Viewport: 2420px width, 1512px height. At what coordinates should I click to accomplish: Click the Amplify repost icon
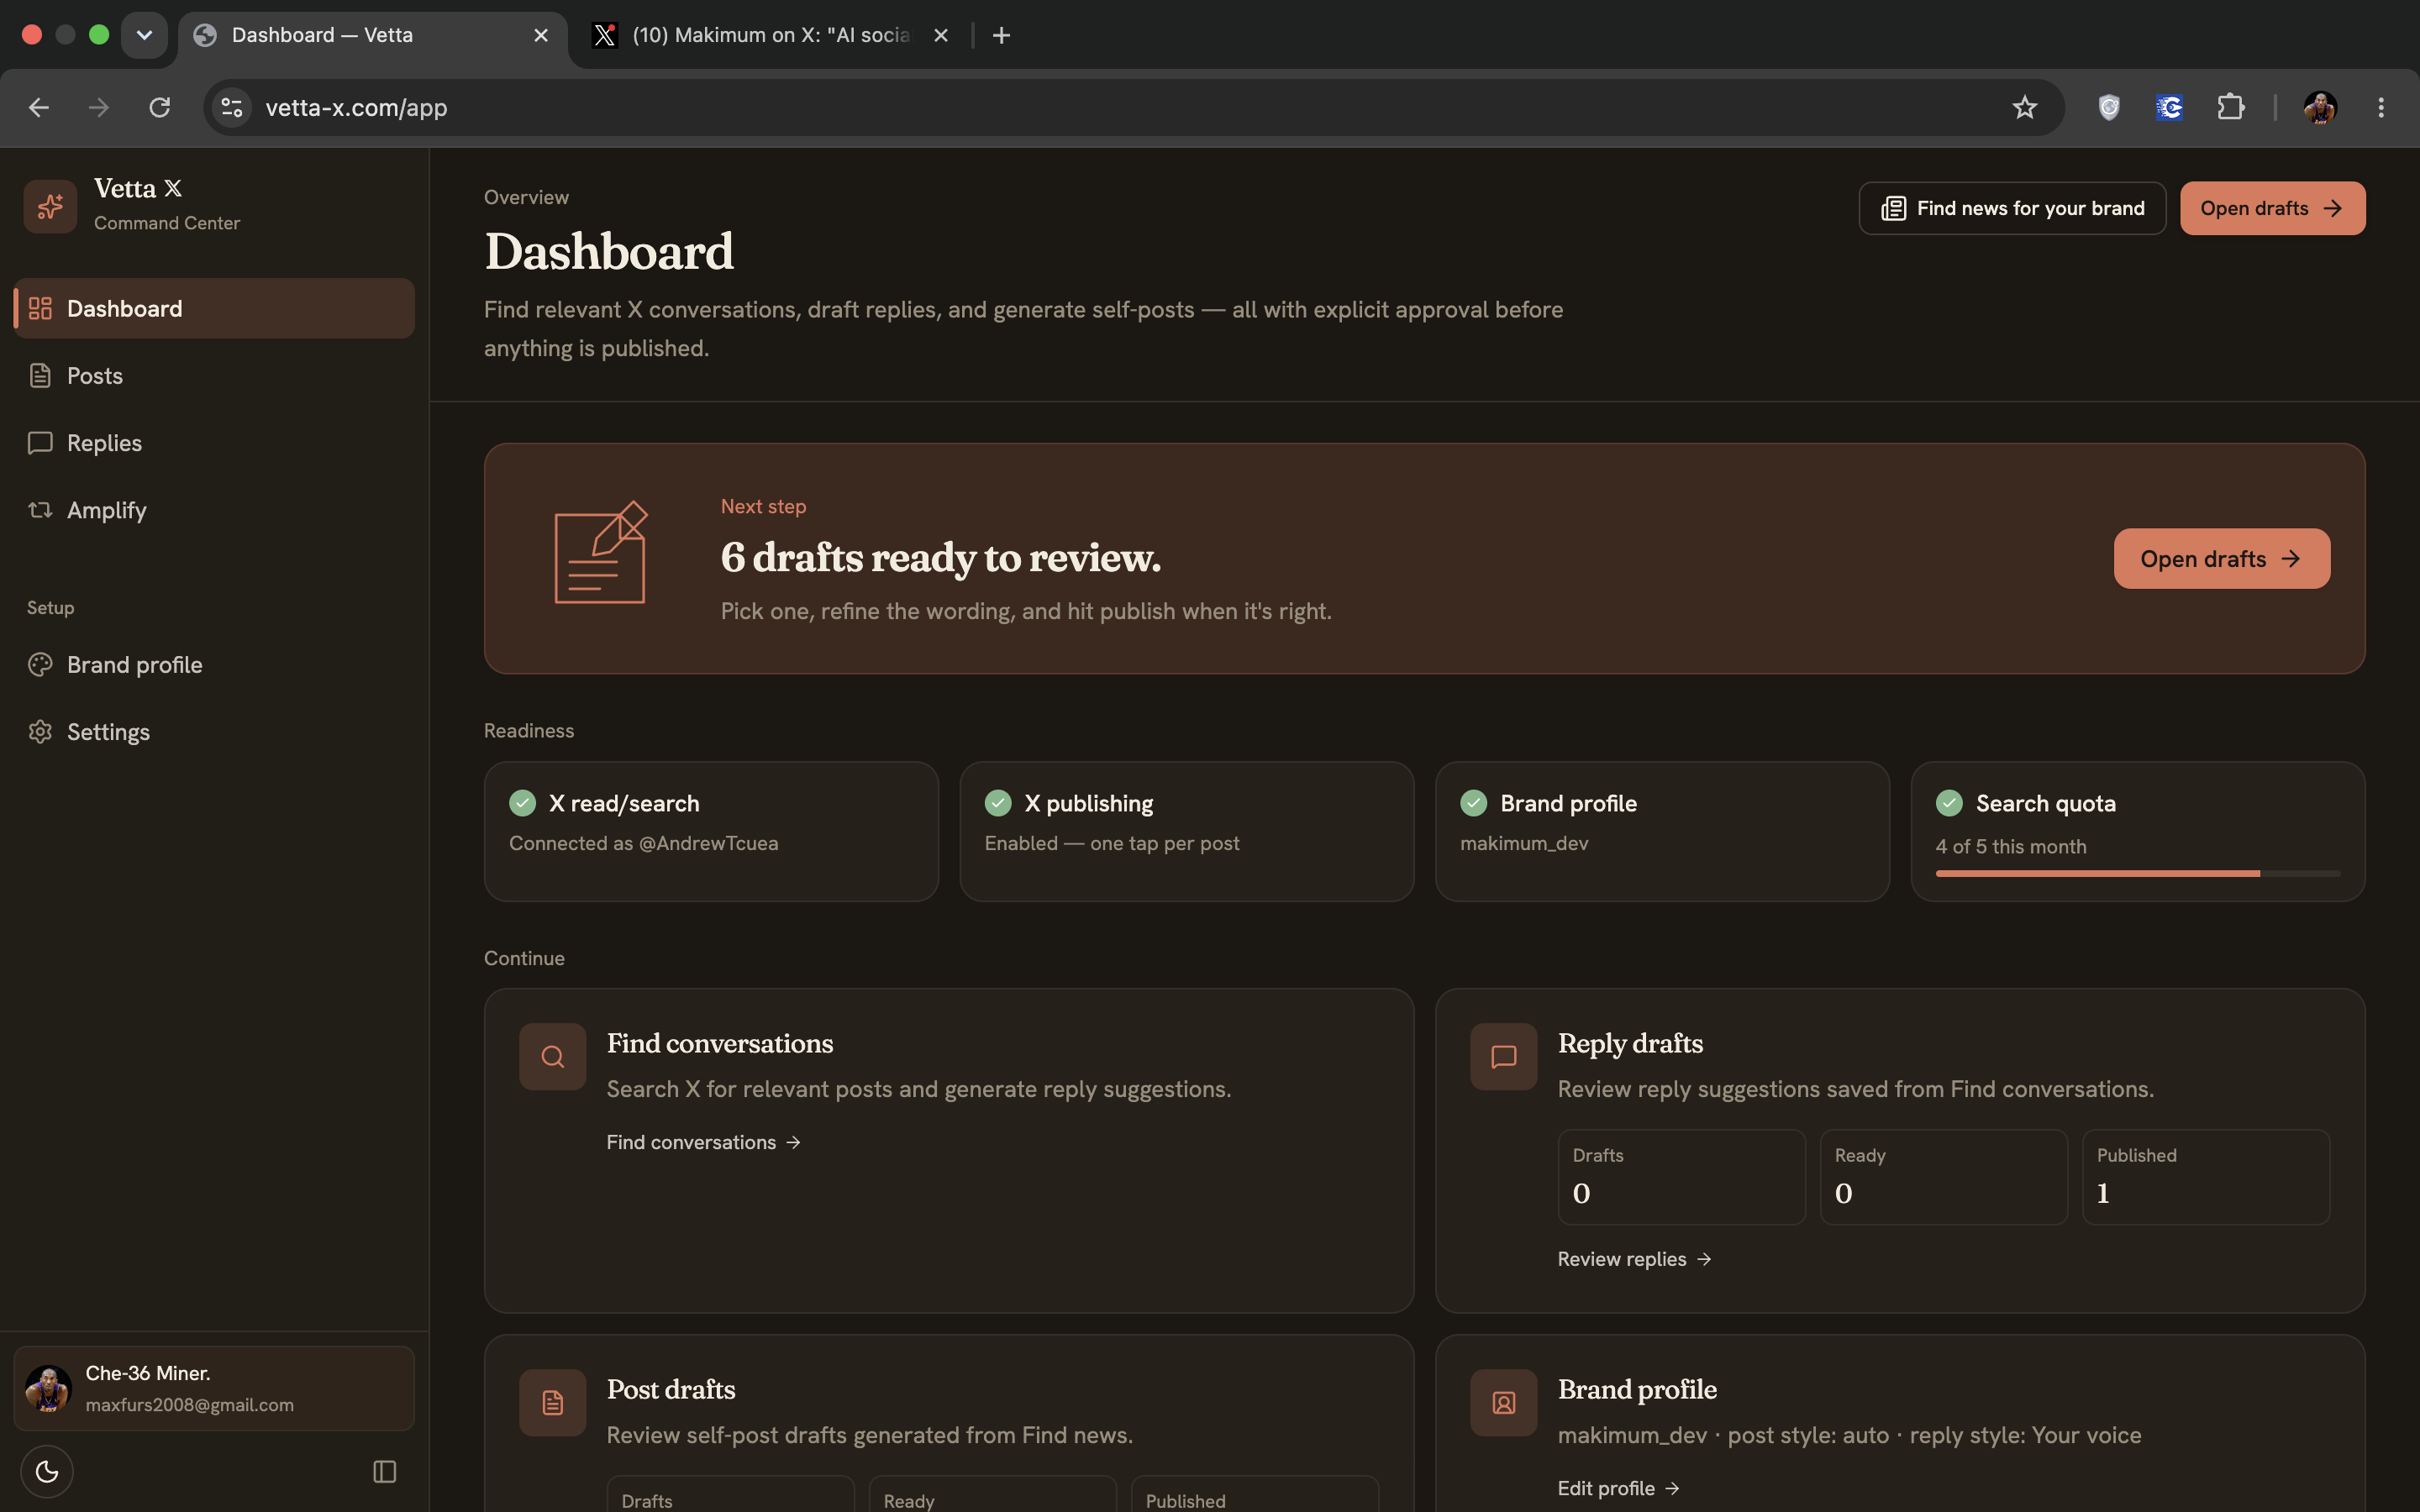coord(40,510)
